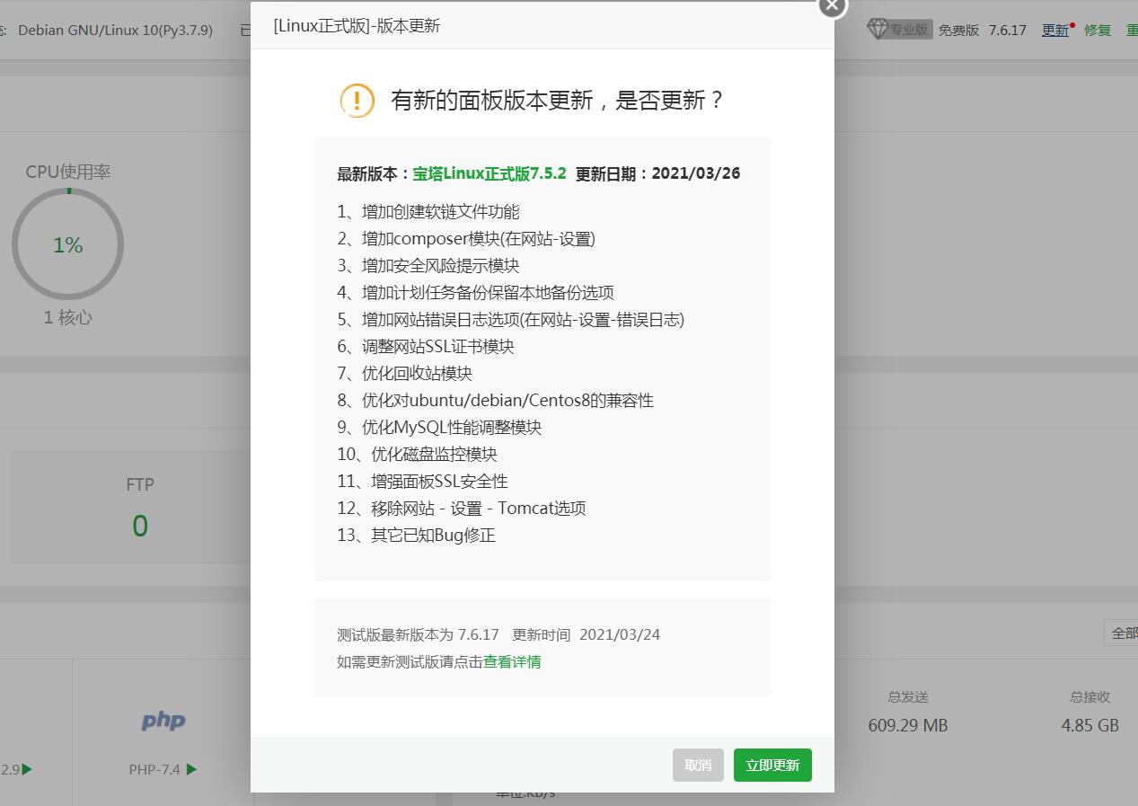Click the CPU usage 1% gauge

(x=67, y=244)
